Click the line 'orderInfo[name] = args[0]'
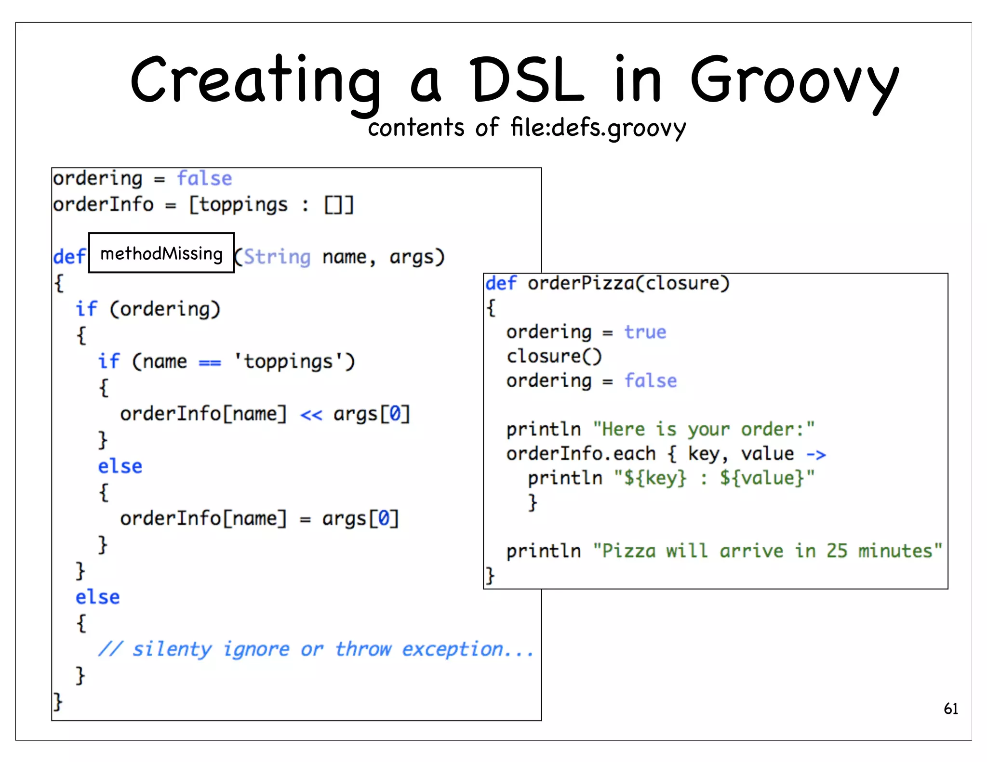The height and width of the screenshot is (762, 987). coord(260,518)
